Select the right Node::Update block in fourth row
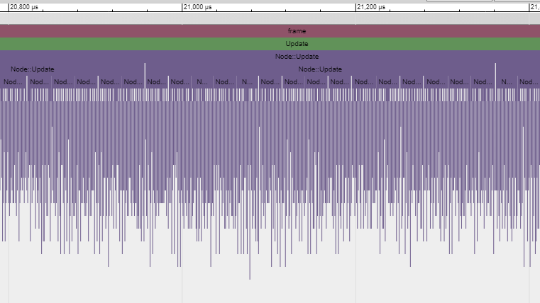This screenshot has height=303, width=540. (x=320, y=69)
